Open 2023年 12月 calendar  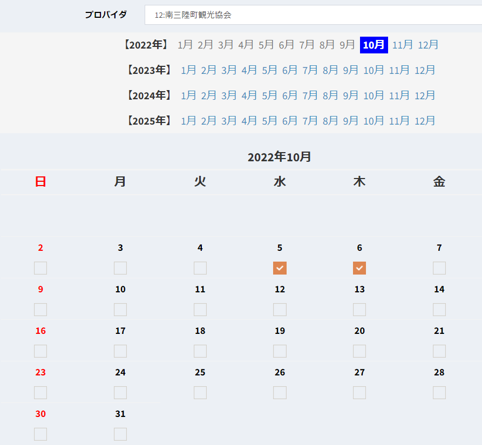pos(425,70)
